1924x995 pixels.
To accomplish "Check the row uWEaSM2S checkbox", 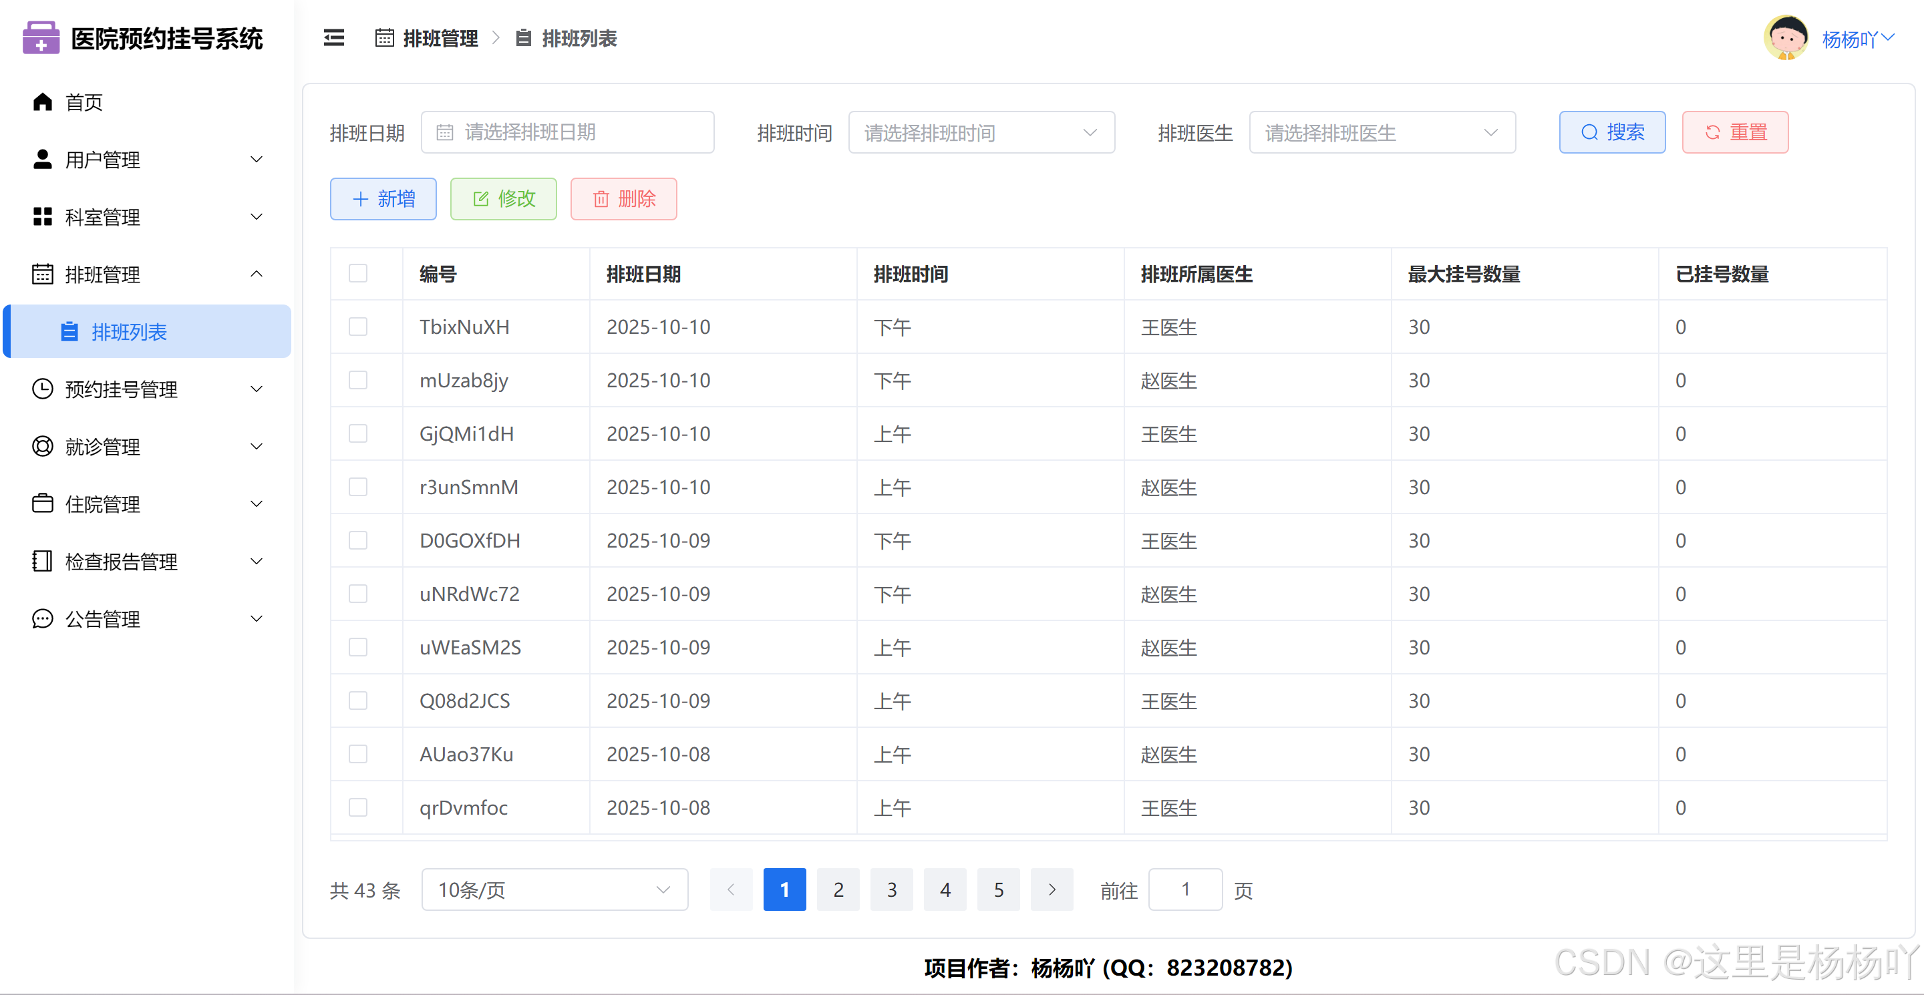I will (359, 647).
